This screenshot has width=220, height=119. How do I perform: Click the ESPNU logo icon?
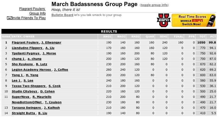(164, 20)
